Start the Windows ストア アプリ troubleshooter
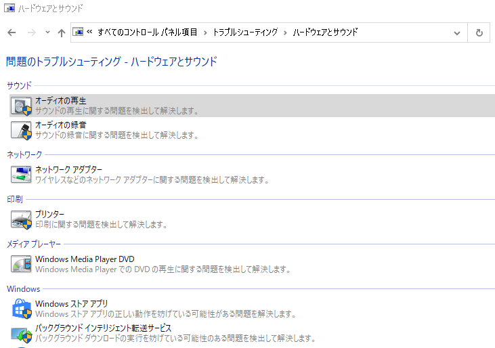Viewport: 495px width, 348px height. 72,304
